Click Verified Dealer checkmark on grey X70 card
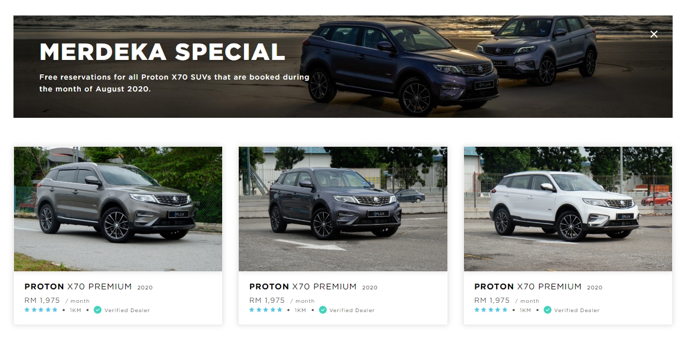This screenshot has width=683, height=340. [x=97, y=310]
